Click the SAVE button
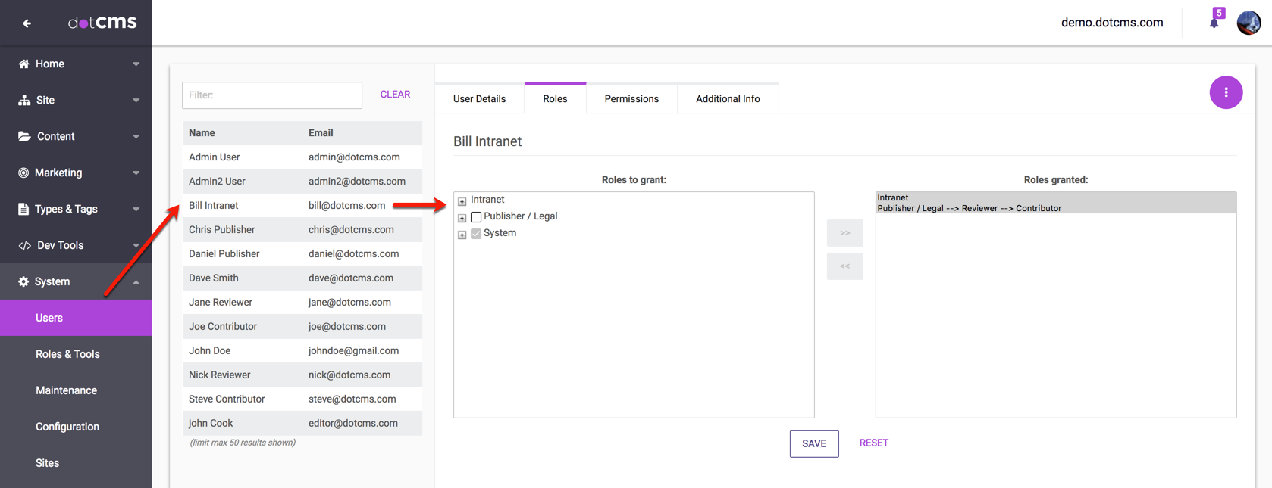Image resolution: width=1272 pixels, height=488 pixels. pos(813,443)
